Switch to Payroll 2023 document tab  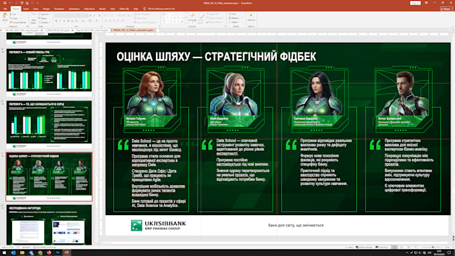92,30
